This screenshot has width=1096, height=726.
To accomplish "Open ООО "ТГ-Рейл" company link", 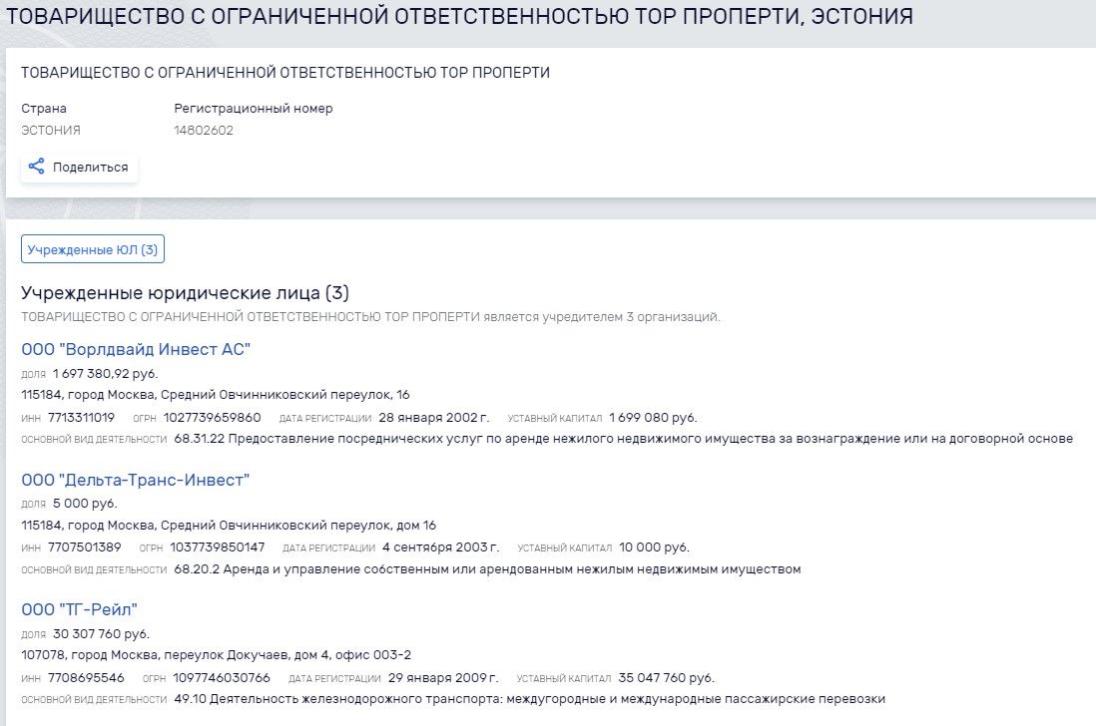I will [79, 609].
